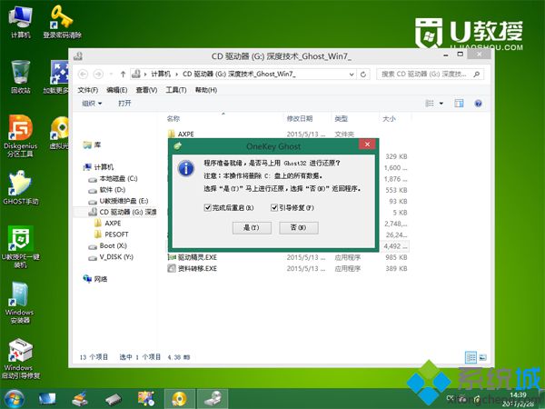The image size is (545, 409).
Task: Go forward in Explorer navigation
Action: pyautogui.click(x=98, y=75)
